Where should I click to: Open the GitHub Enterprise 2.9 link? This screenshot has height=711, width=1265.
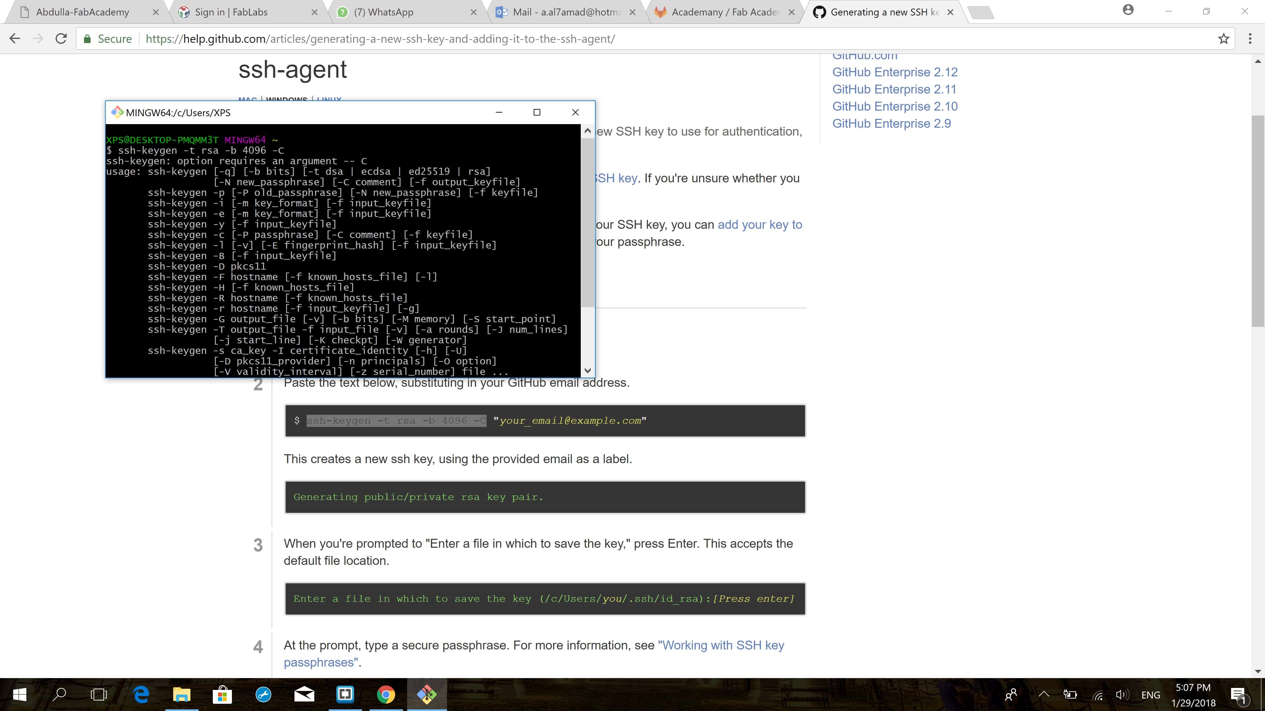pos(891,124)
